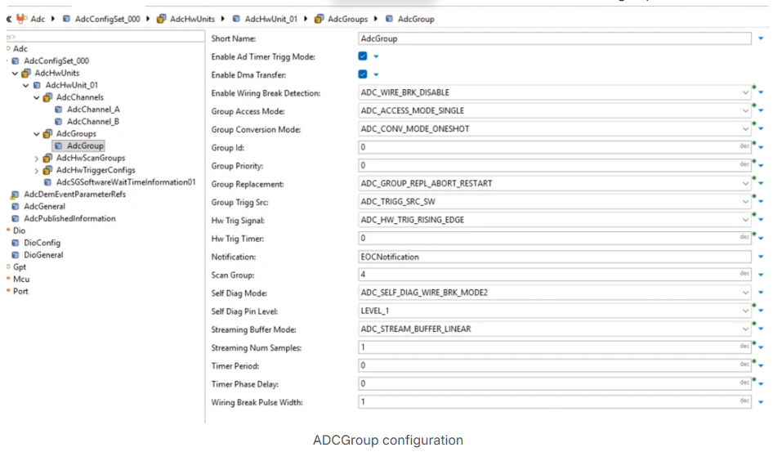Select the Dio module in tree
The image size is (782, 452).
(x=19, y=230)
